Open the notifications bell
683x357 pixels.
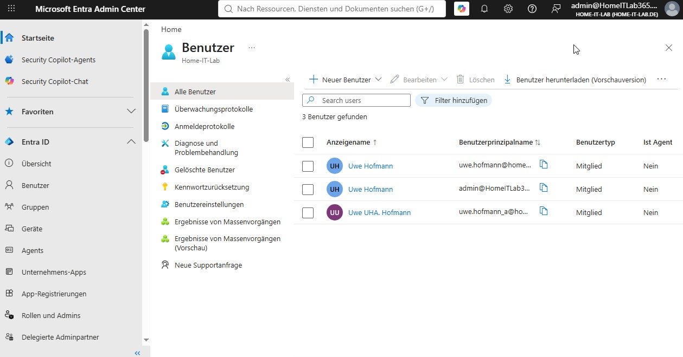coord(484,9)
